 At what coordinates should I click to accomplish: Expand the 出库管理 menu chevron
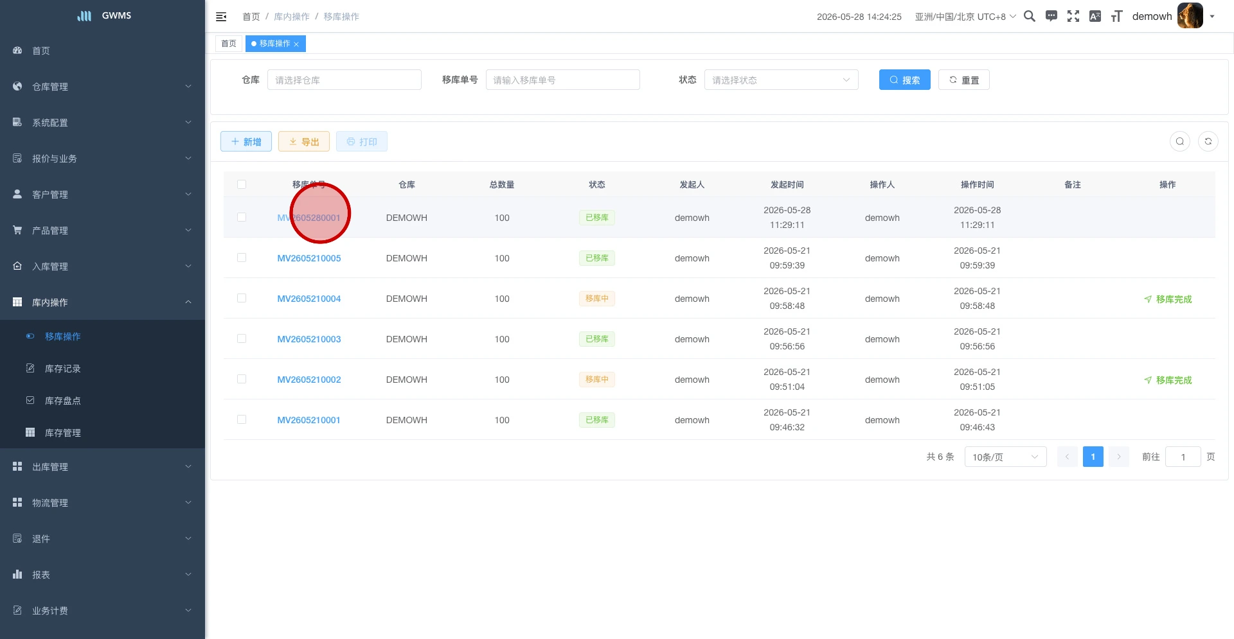tap(188, 466)
